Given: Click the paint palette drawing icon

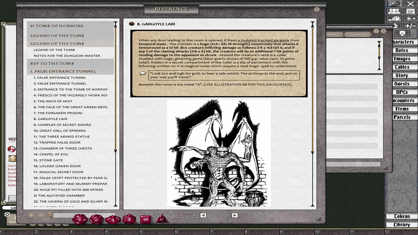Looking at the screenshot, I should pyautogui.click(x=394, y=19).
